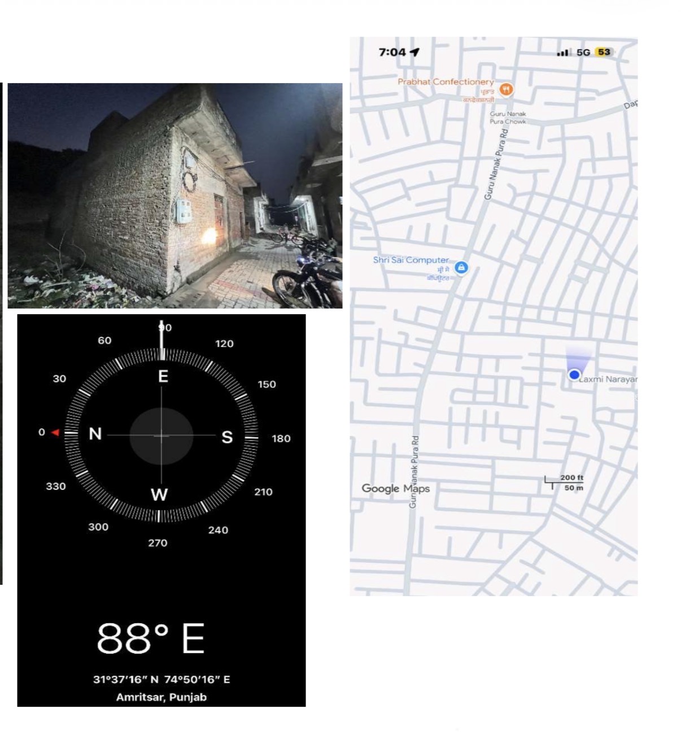Tap the 120 degree mark on compass
The width and height of the screenshot is (681, 735).
[224, 343]
